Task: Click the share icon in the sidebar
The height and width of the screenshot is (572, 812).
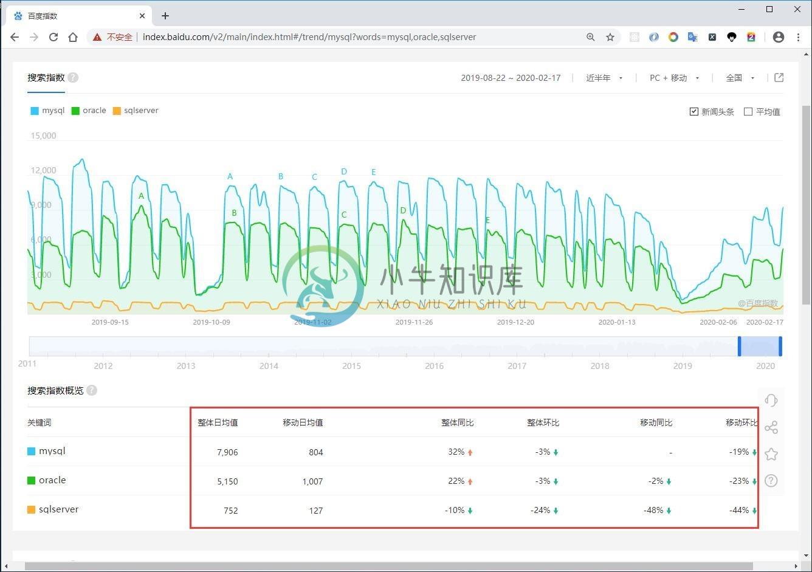Action: click(771, 427)
